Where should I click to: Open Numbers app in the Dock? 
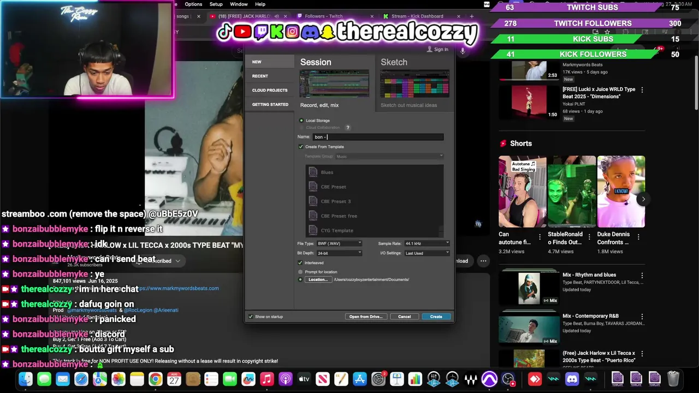pyautogui.click(x=416, y=379)
